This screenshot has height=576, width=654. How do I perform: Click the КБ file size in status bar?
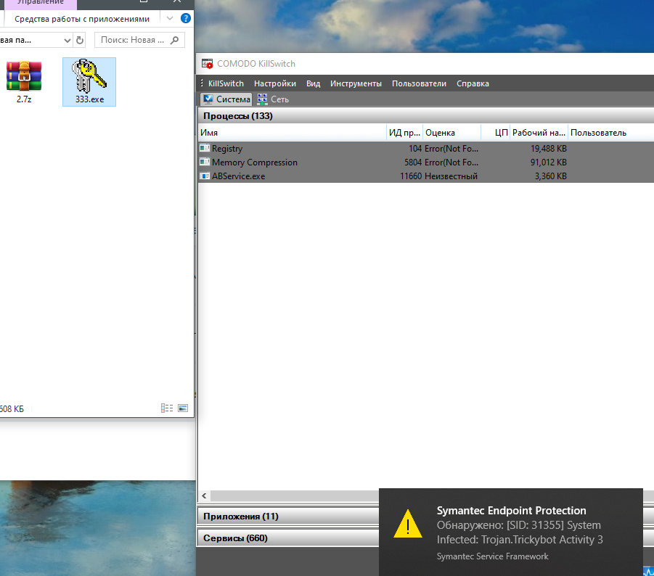(x=12, y=409)
